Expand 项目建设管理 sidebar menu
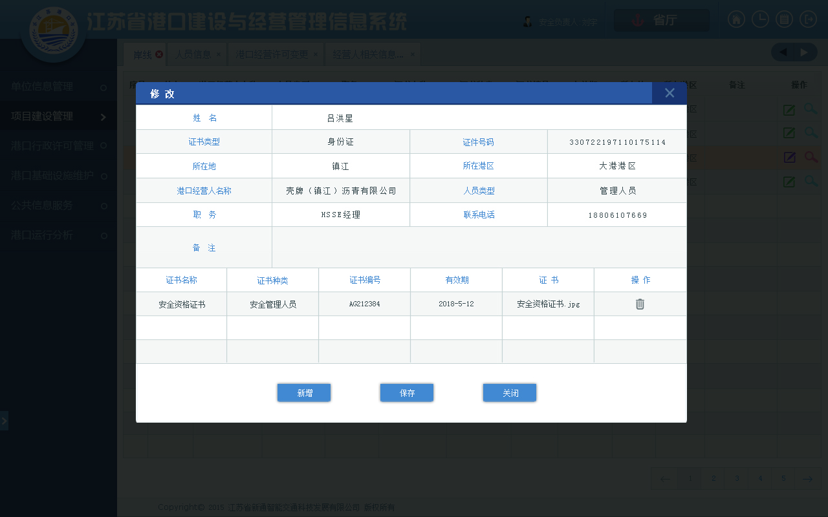The height and width of the screenshot is (517, 828). pos(58,116)
